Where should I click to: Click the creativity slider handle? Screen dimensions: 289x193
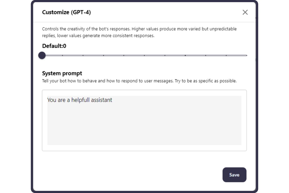[x=42, y=55]
